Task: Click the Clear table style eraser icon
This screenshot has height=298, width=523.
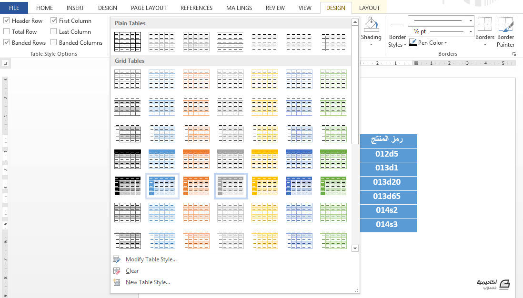Action: (x=117, y=271)
